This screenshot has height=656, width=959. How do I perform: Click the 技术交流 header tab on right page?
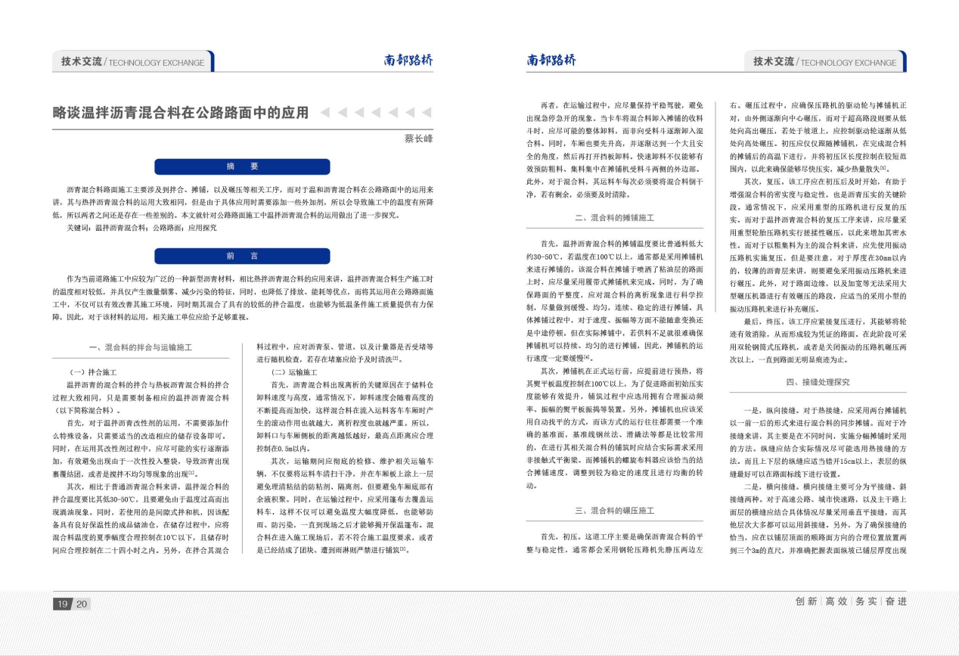tap(825, 61)
